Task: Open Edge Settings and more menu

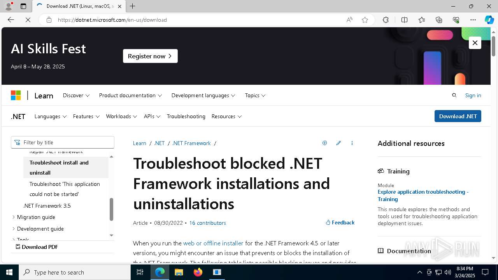Action: point(473,20)
